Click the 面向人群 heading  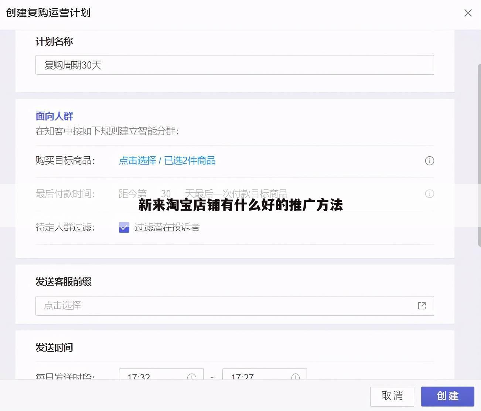point(54,116)
